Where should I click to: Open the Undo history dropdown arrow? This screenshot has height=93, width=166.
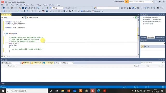(x=40, y=8)
